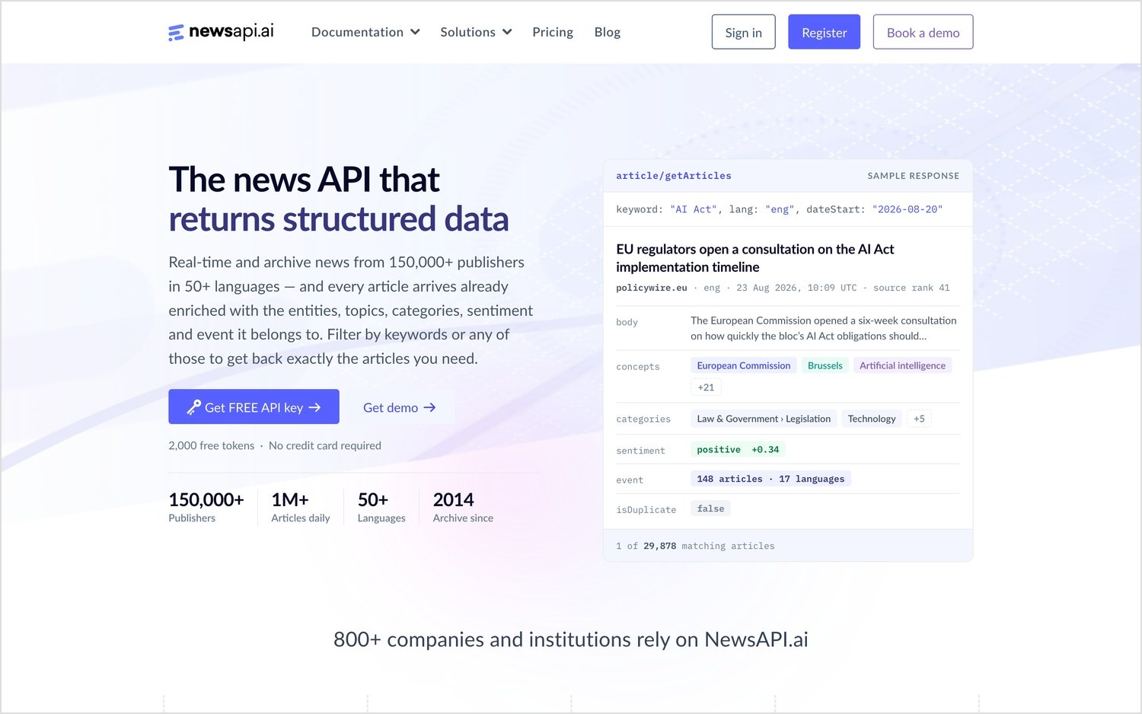This screenshot has width=1142, height=714.
Task: Click the SAMPLE RESPONSE label
Action: click(x=914, y=176)
